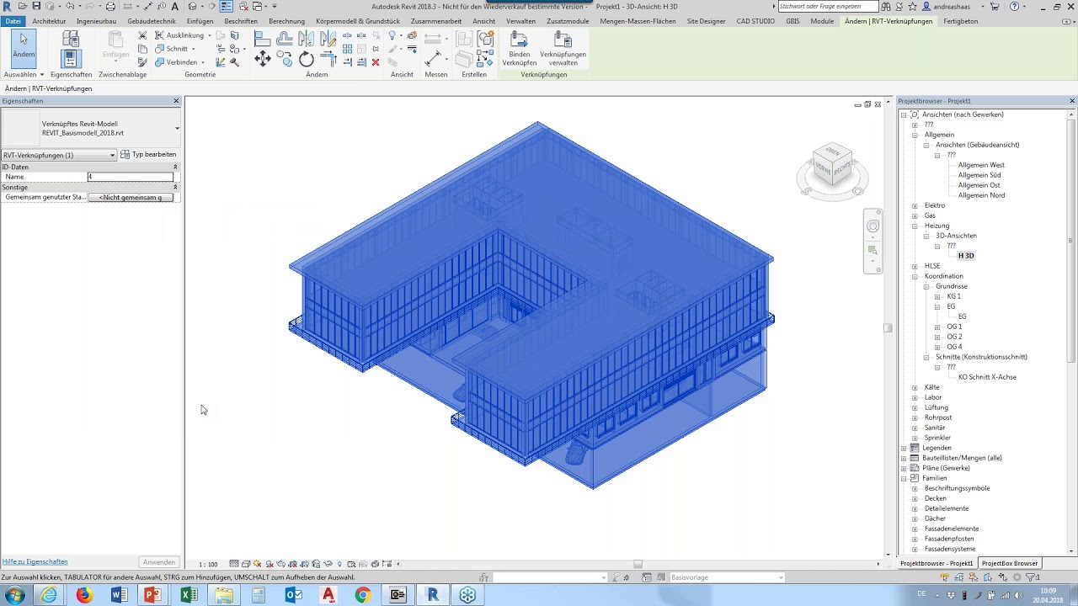
Task: Open the Architektur ribbon tab
Action: point(49,21)
